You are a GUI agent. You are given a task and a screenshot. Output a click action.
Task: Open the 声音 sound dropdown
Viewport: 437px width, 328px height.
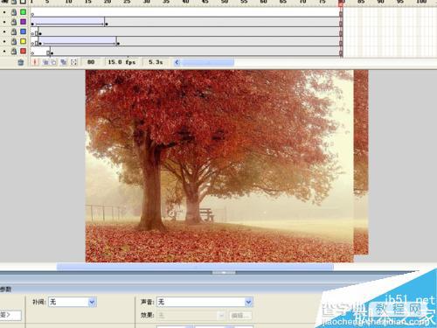205,302
